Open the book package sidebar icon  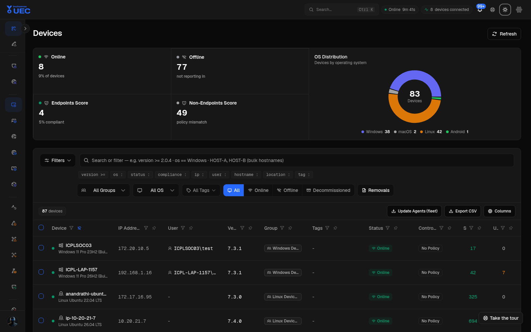coord(14,168)
